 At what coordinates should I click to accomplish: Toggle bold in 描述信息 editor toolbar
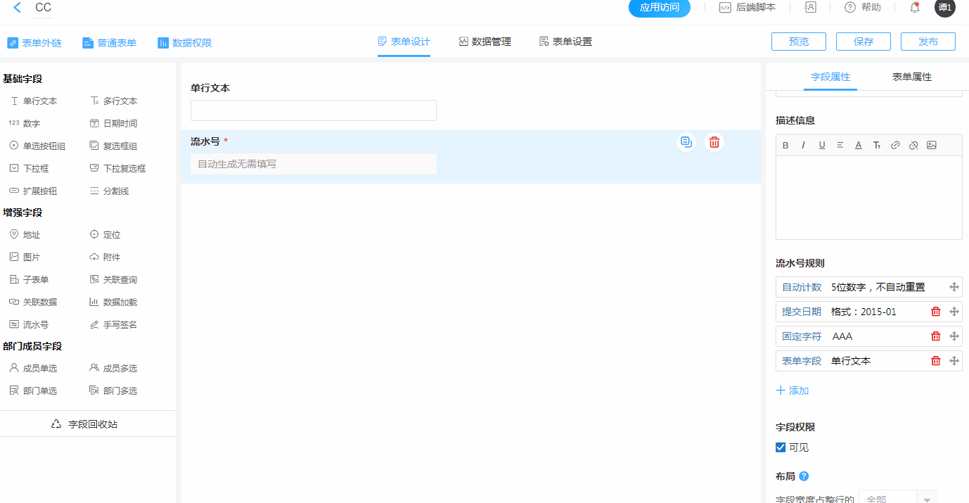(x=785, y=146)
